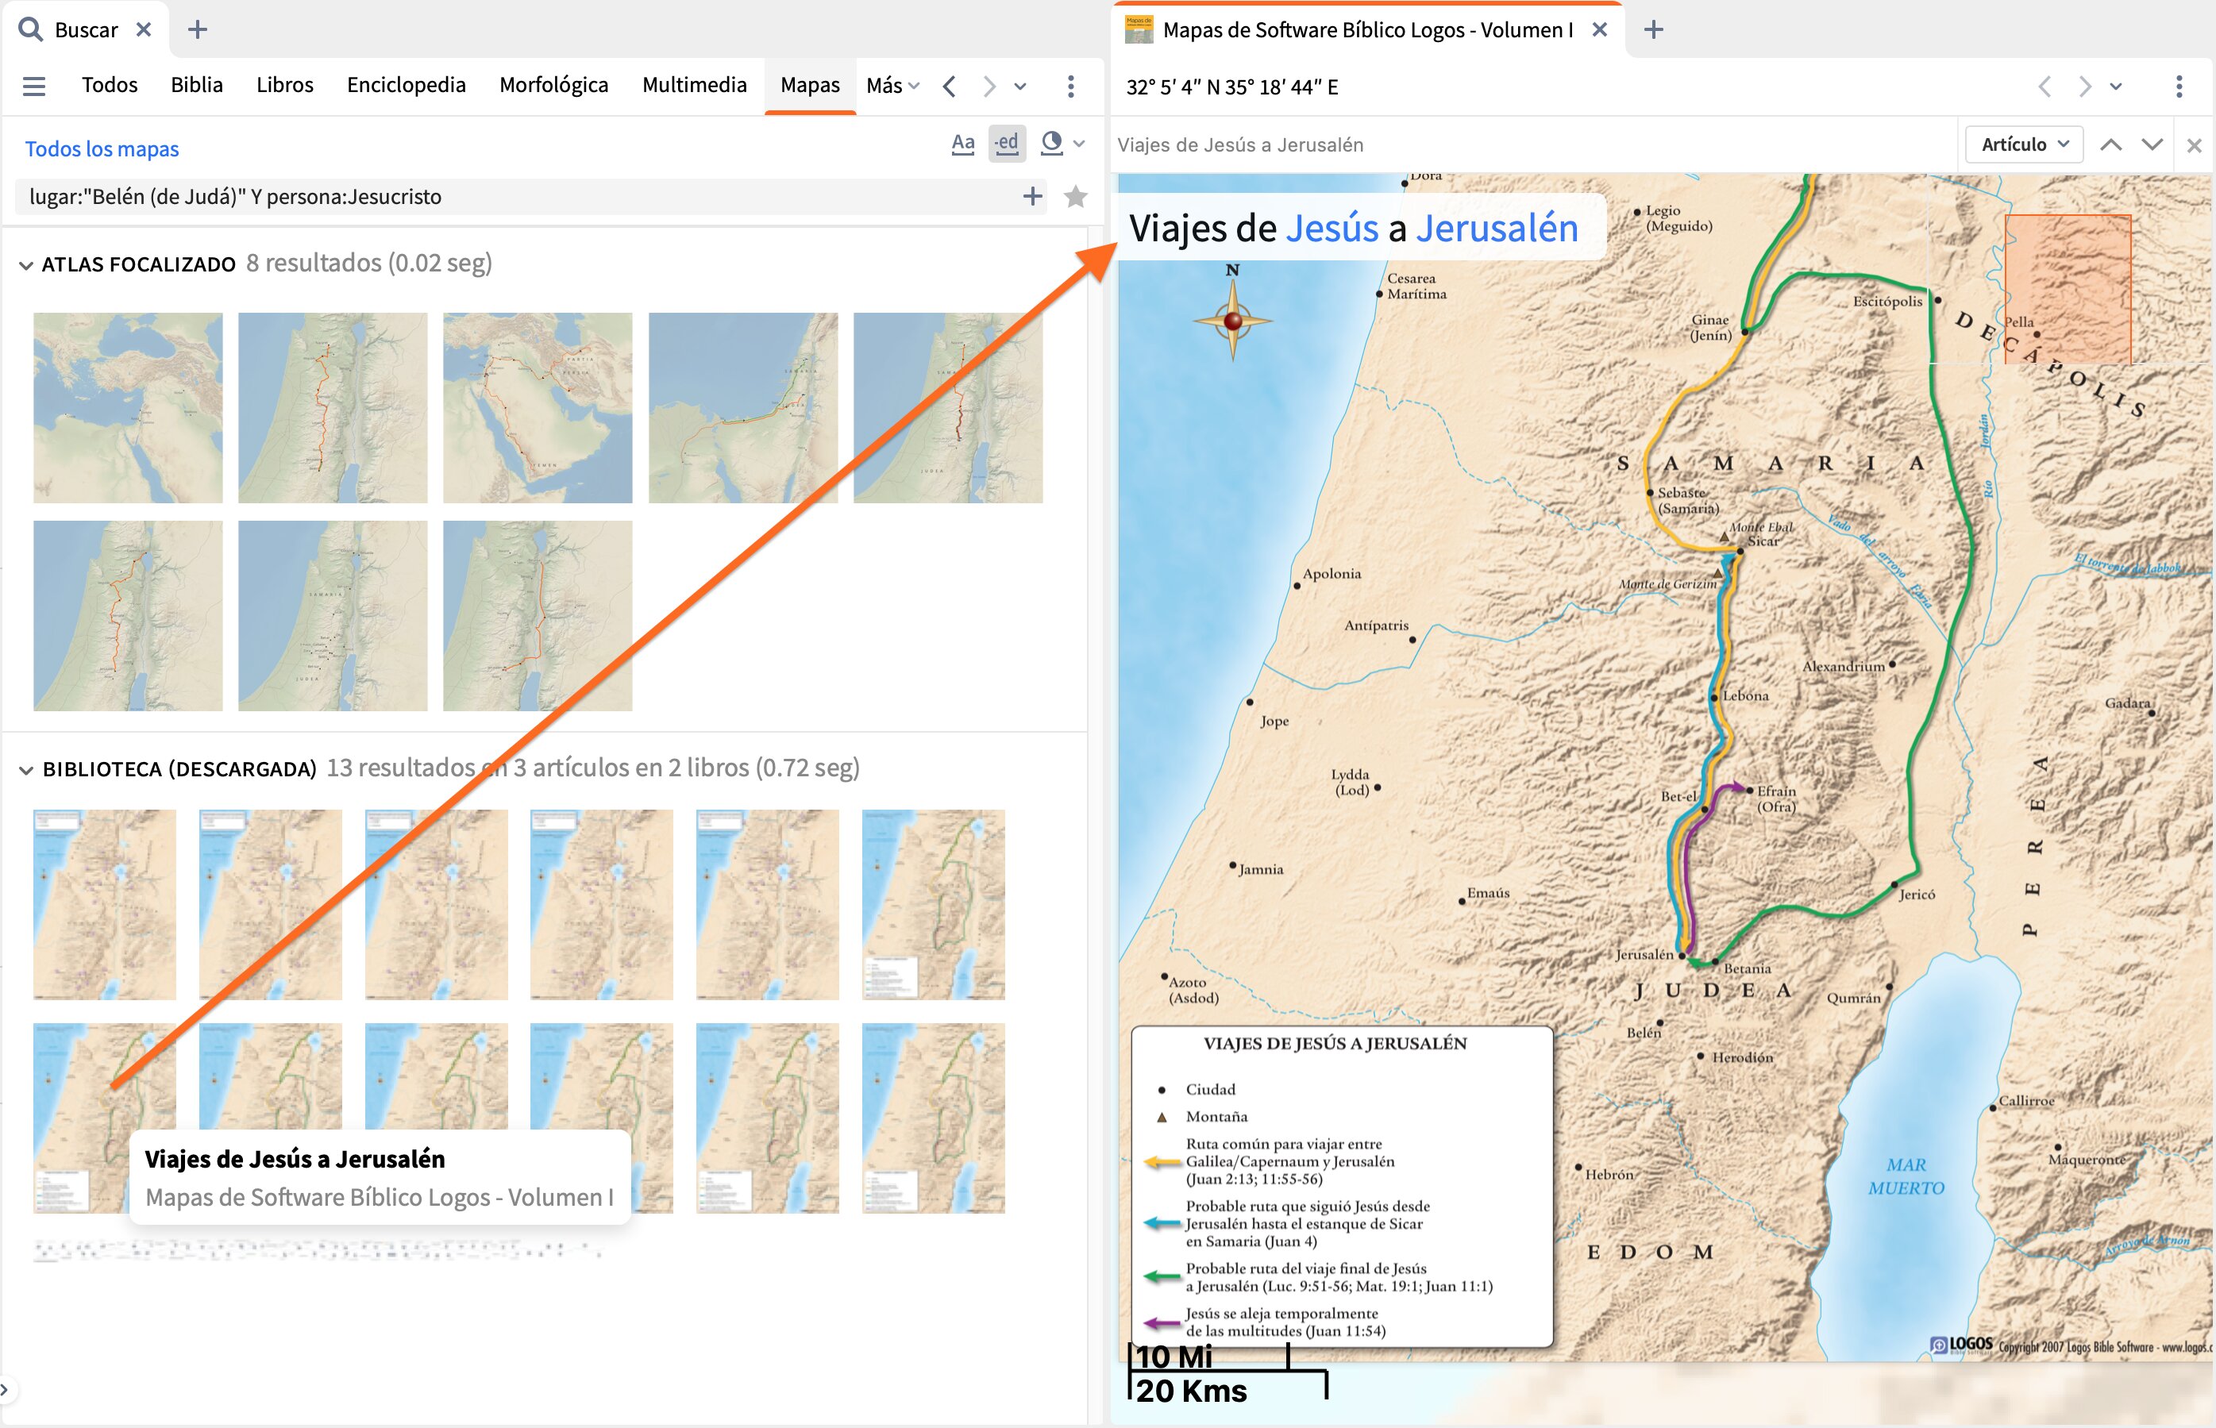Collapse the ATLAS FOCALIZADO section

point(26,265)
